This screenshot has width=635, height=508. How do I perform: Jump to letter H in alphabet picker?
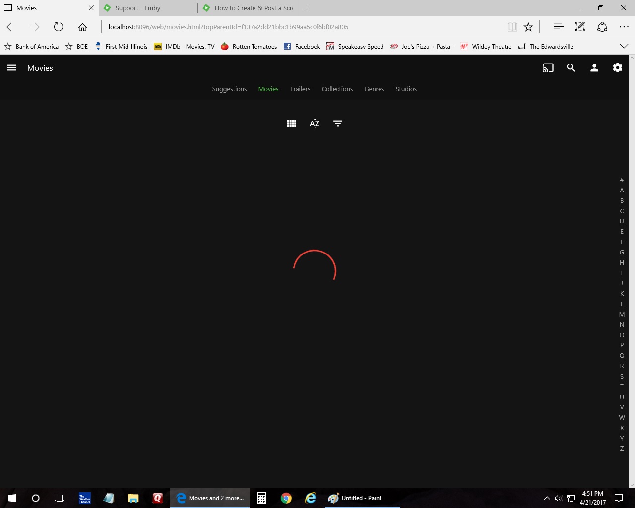(622, 262)
